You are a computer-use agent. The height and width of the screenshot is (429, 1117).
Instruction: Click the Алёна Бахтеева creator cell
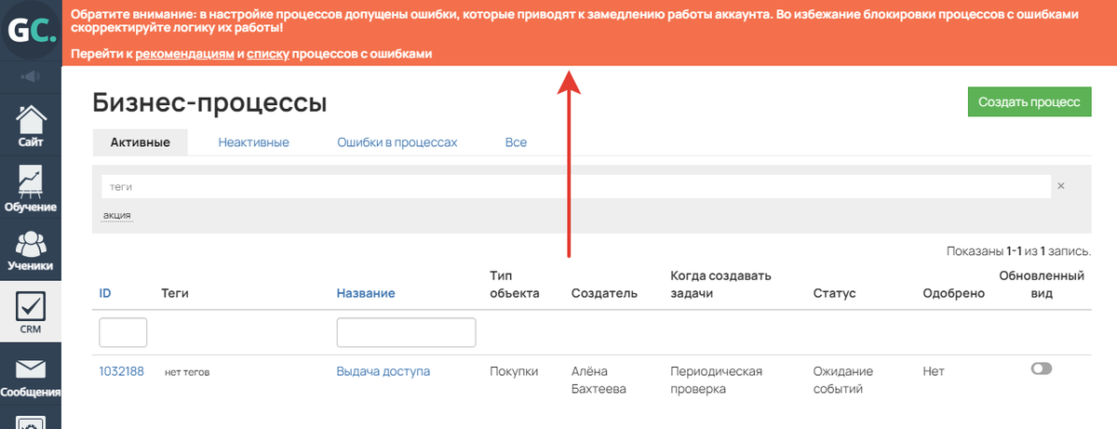(600, 380)
